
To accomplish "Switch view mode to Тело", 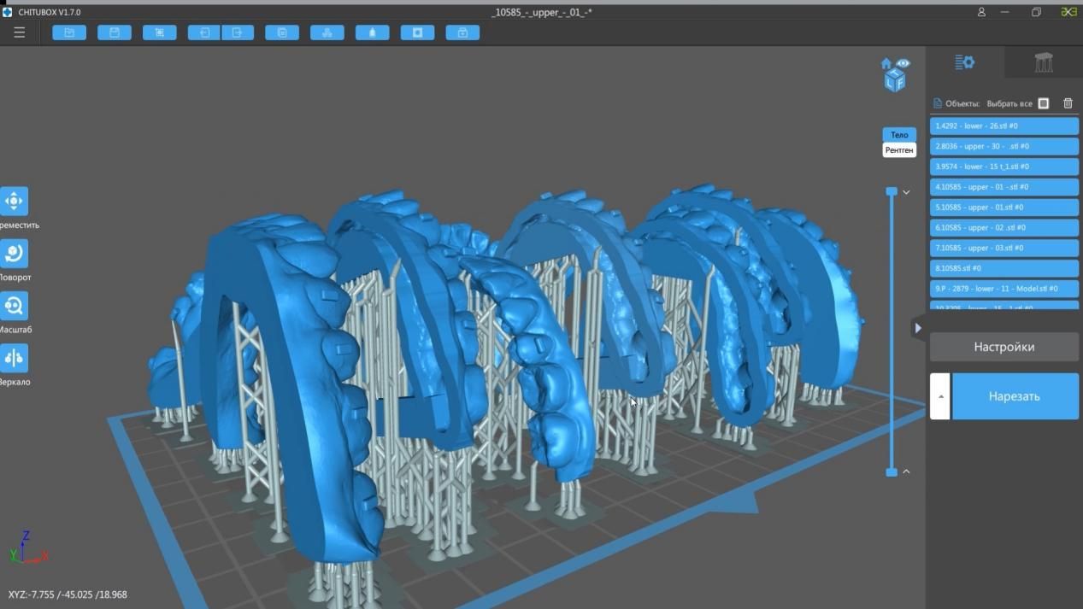I will click(899, 135).
